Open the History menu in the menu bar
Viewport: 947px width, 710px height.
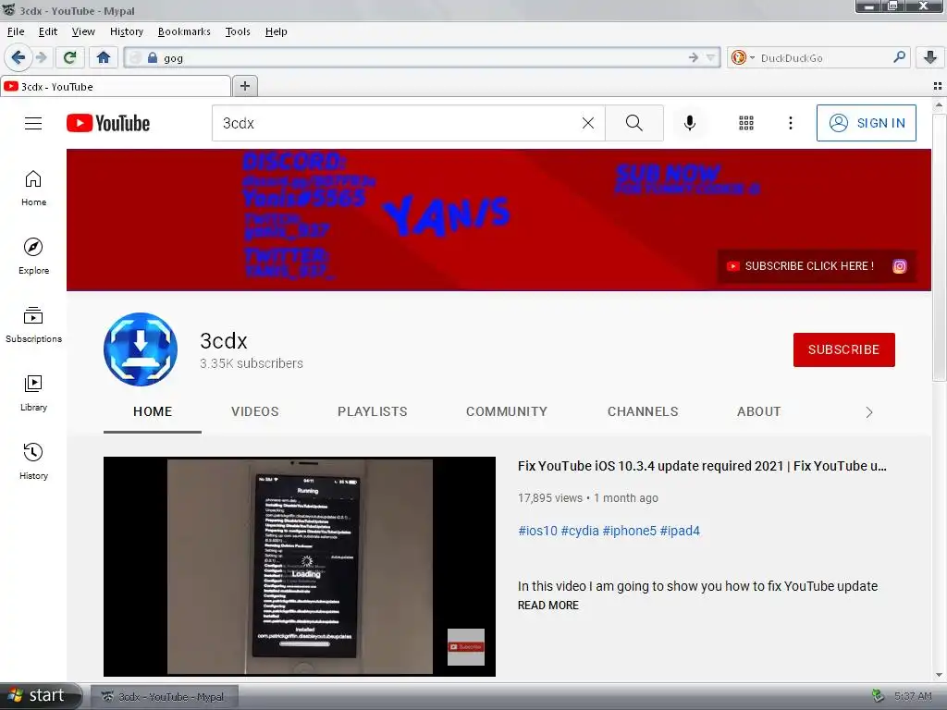pyautogui.click(x=126, y=31)
